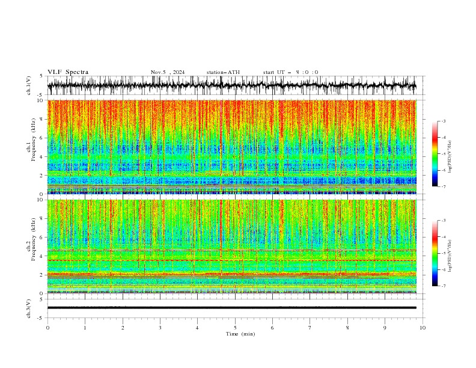This screenshot has width=476, height=368.
Task: Click the '1' tick on the Time axis
Action: click(x=85, y=328)
